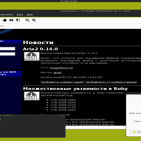Click the open source logo beside Ruby news
The image size is (141, 141).
pos(32,96)
